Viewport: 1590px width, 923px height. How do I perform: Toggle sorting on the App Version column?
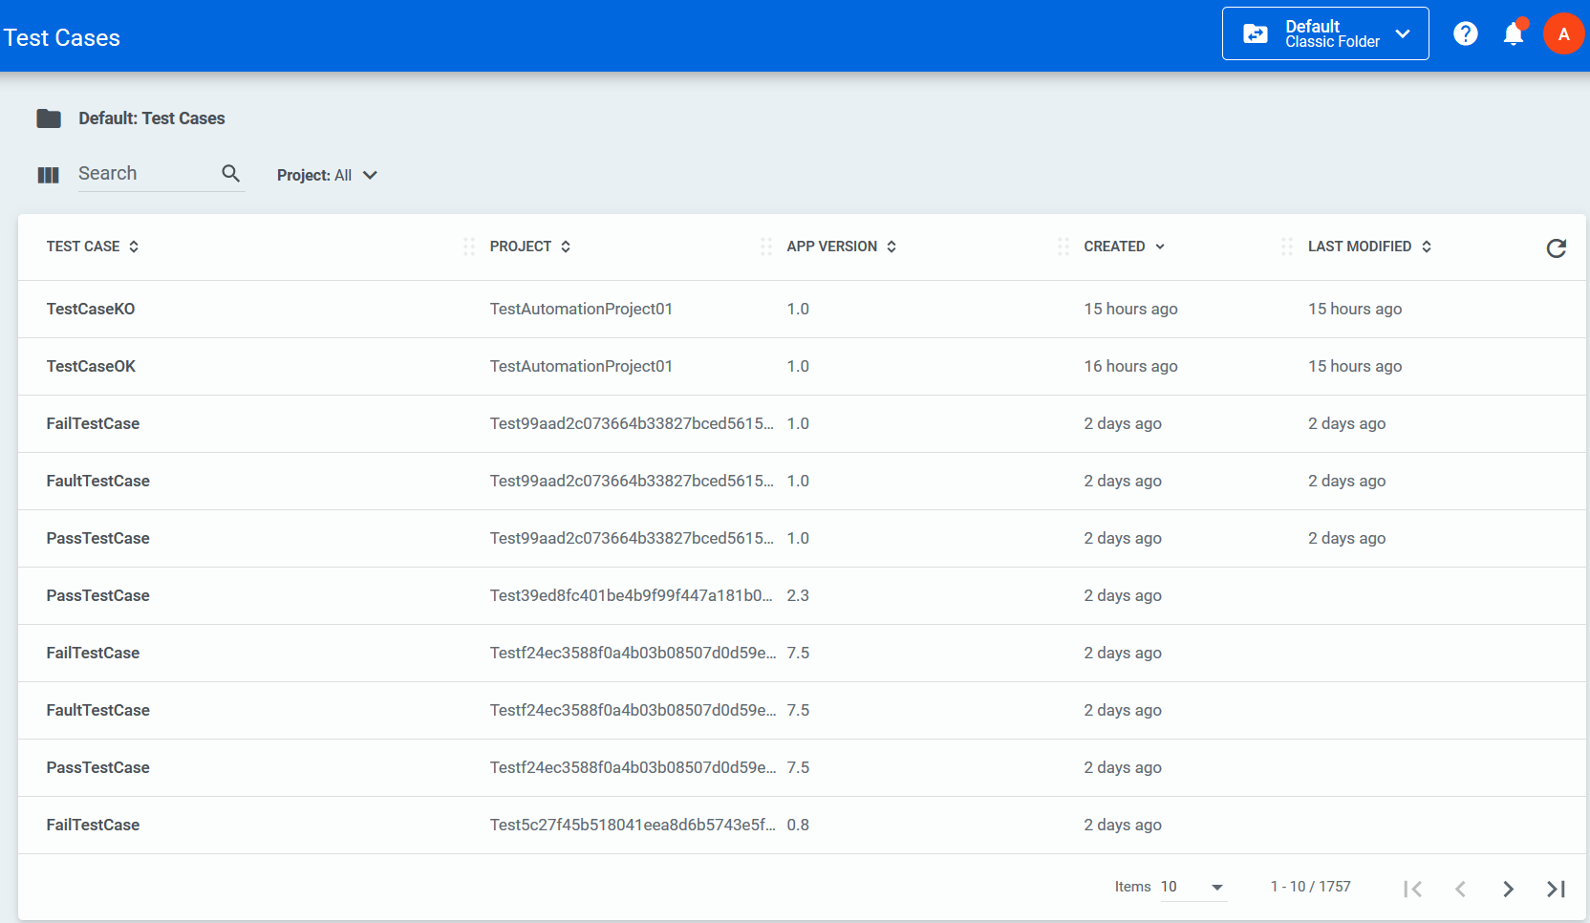pos(842,247)
